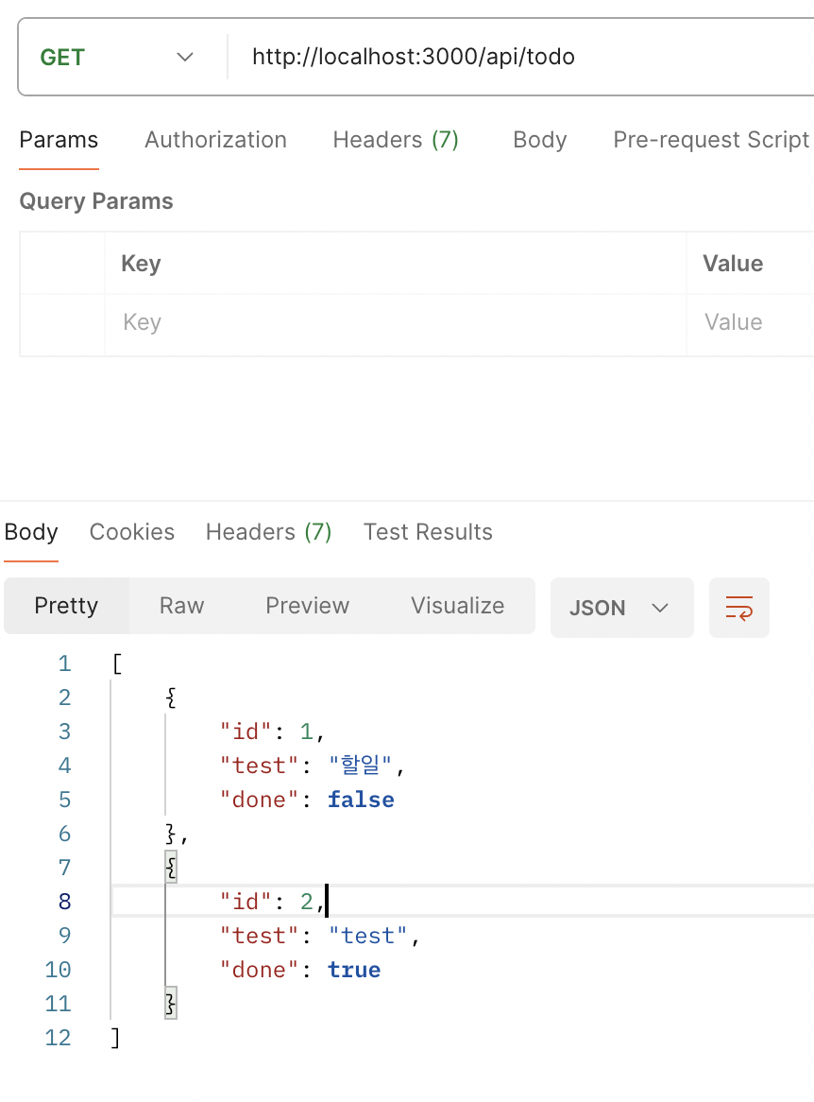The image size is (814, 1102).
Task: Switch to Preview response view
Action: click(307, 606)
